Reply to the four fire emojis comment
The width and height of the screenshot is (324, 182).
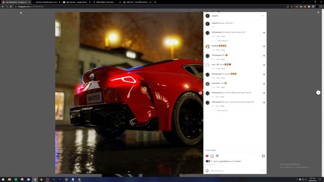pos(223,50)
